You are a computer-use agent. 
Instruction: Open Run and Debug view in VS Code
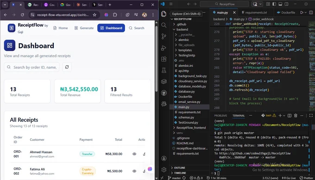click(x=164, y=48)
